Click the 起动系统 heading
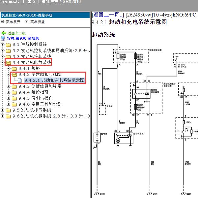Viewport: 198px width, 198px height. click(103, 35)
